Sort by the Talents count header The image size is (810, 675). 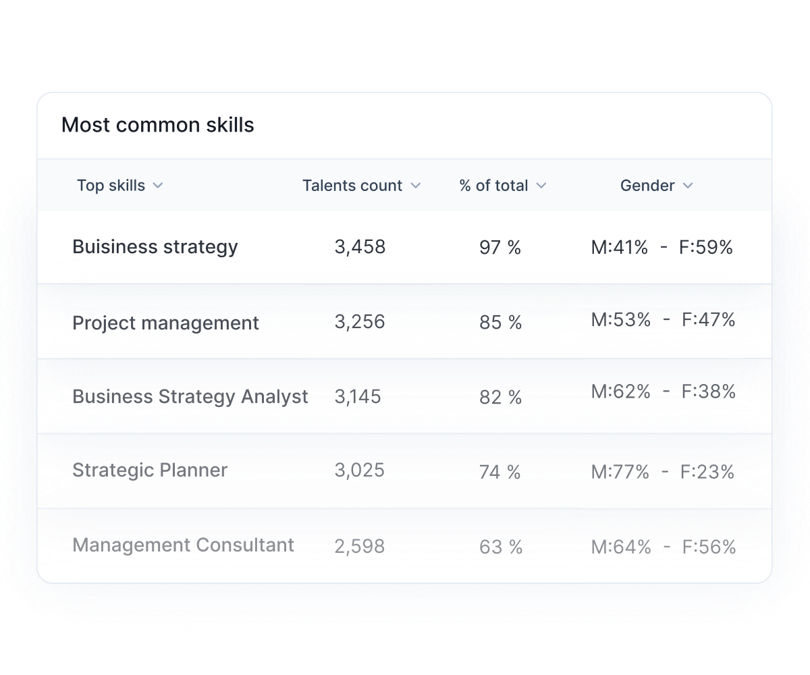pyautogui.click(x=352, y=186)
